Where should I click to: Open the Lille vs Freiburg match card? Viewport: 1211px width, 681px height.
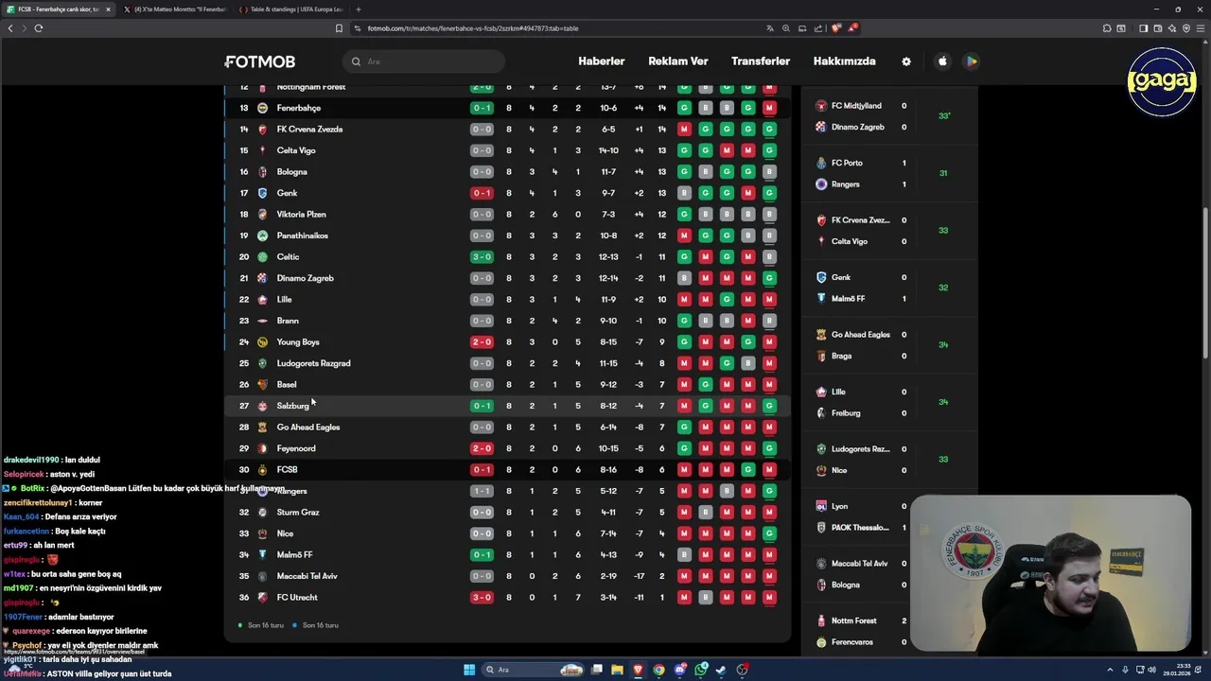pyautogui.click(x=889, y=402)
